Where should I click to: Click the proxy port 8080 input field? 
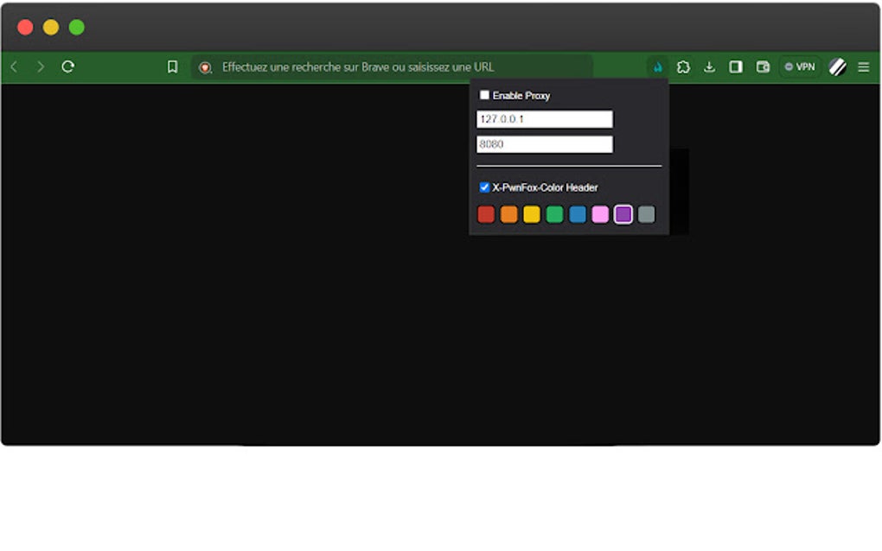click(544, 143)
